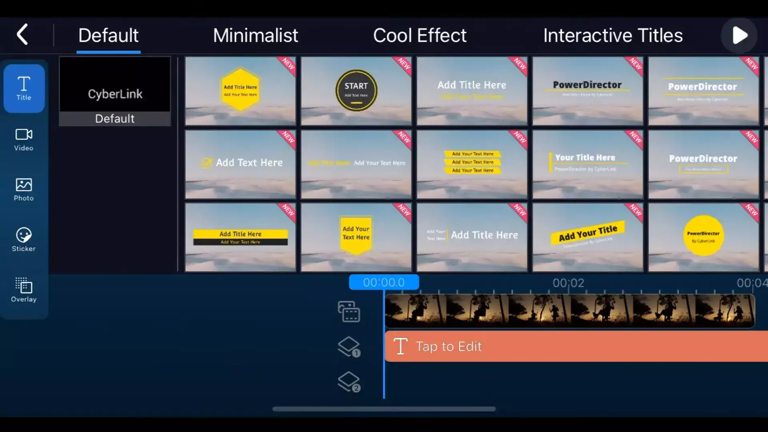
Task: Select overlay track layer 2 icon
Action: pos(349,382)
